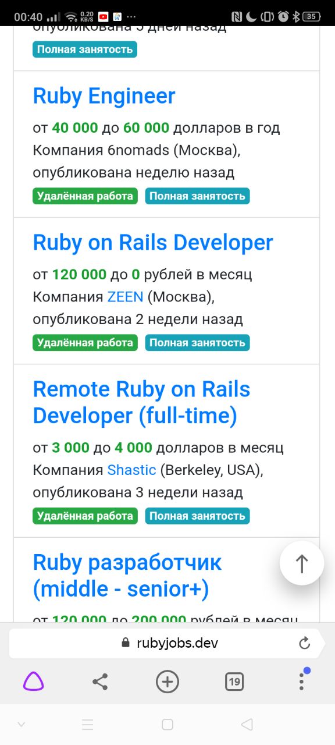Viewport: 335px width, 745px height.
Task: Tap the text 'опубликована 3 недели назад'
Action: (138, 493)
